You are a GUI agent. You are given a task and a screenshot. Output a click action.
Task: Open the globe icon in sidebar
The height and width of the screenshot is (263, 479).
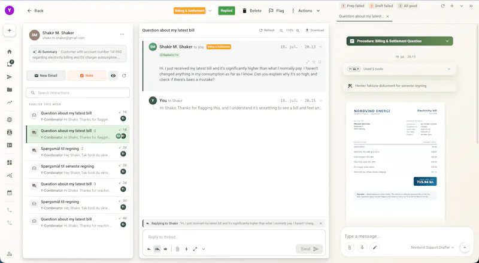[10, 120]
